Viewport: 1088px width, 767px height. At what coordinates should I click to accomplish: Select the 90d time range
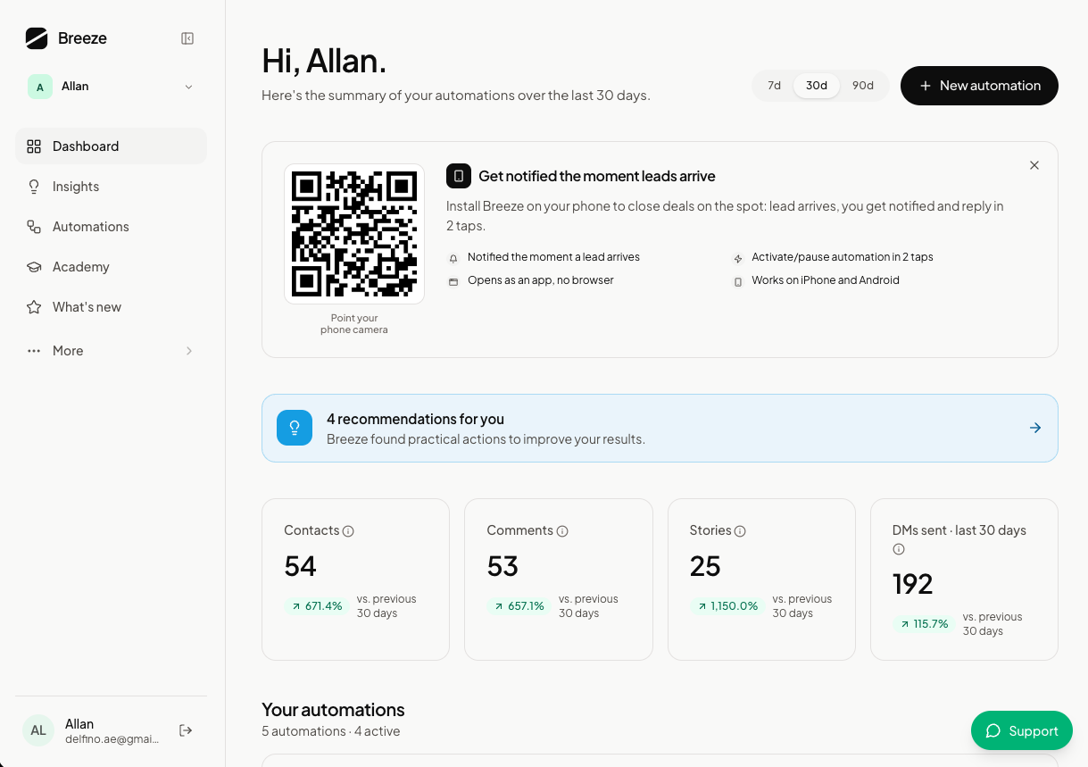pyautogui.click(x=863, y=86)
